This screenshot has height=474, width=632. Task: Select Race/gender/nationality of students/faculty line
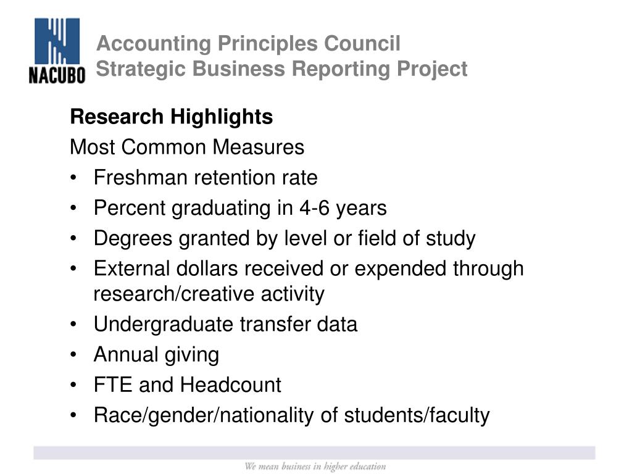point(292,415)
